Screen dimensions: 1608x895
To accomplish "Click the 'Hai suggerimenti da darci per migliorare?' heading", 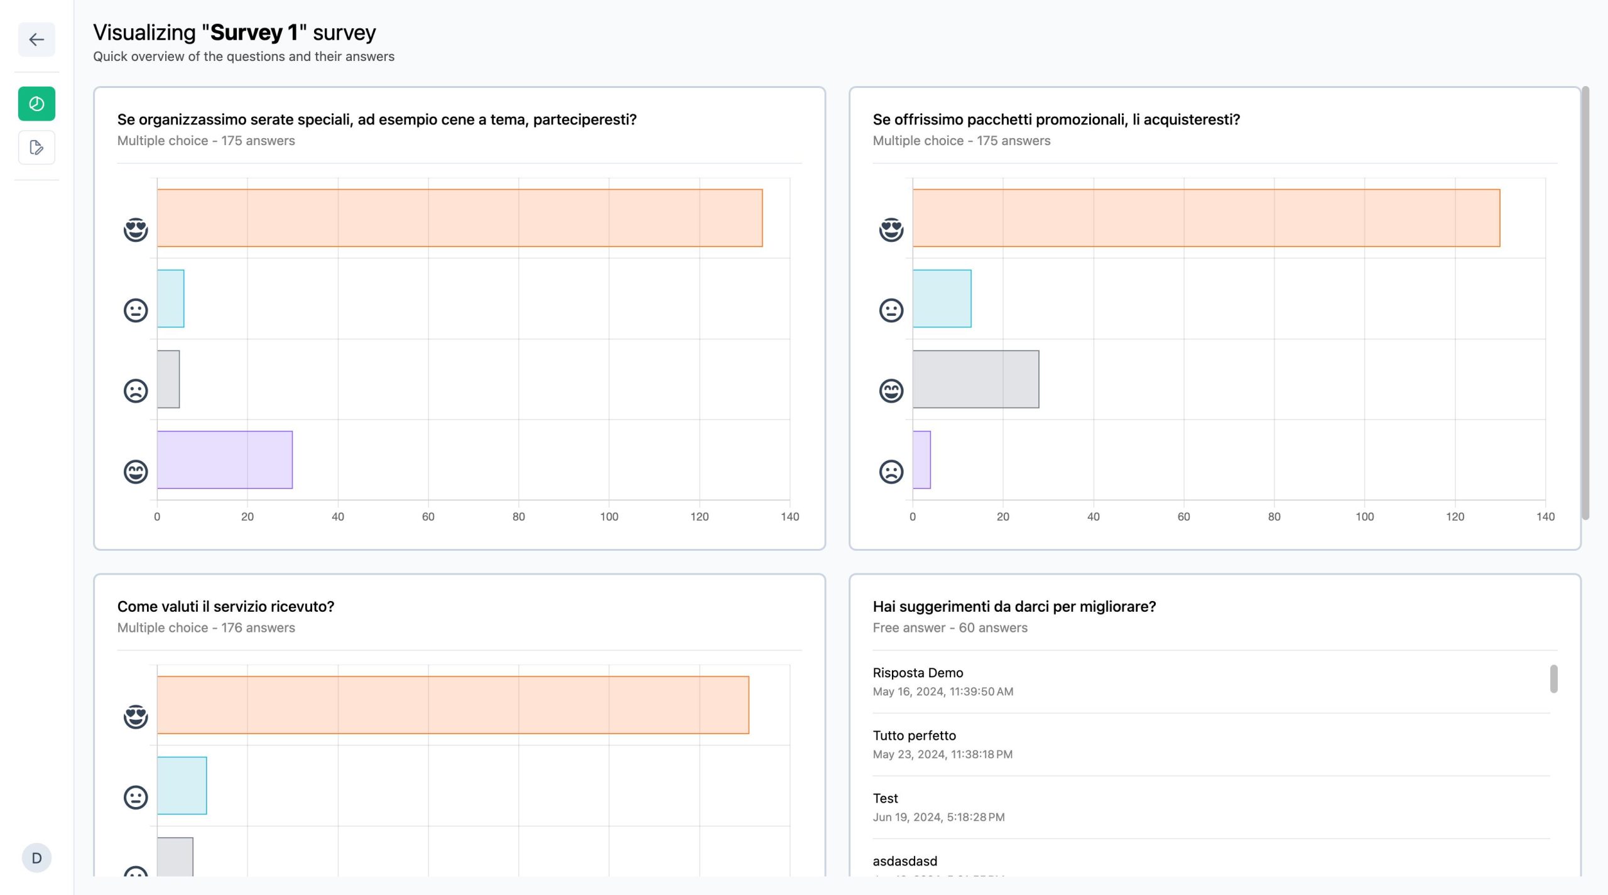I will 1014,607.
